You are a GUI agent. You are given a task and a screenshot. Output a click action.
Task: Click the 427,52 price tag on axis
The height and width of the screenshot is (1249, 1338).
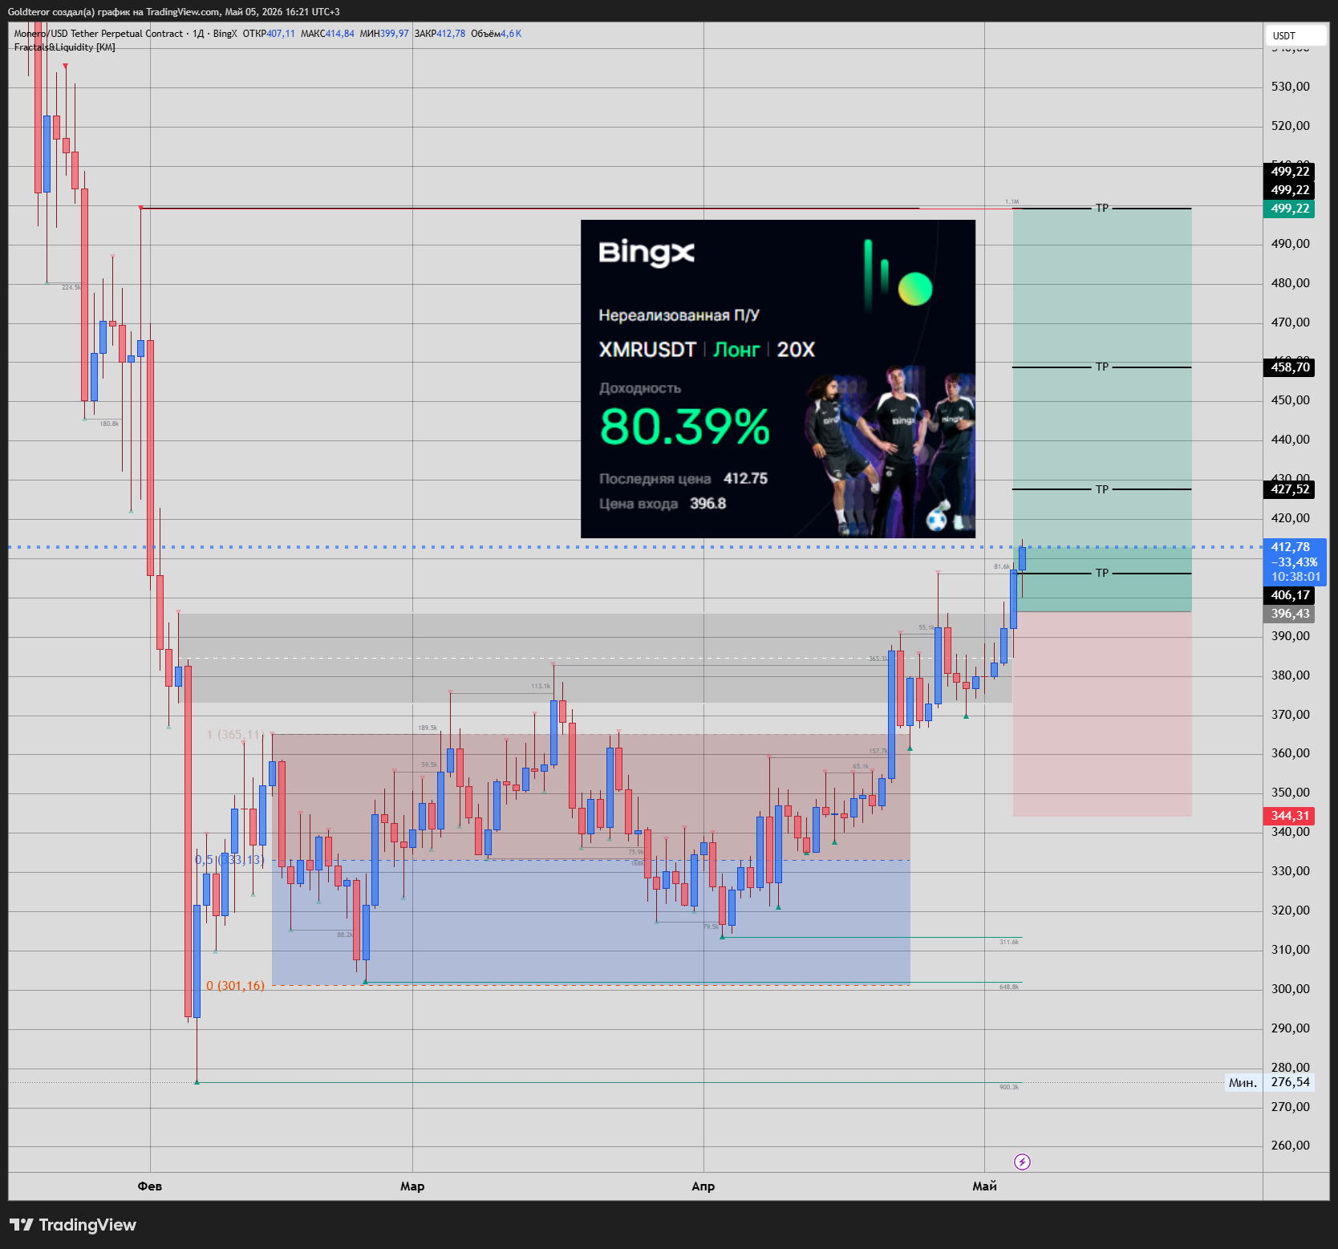coord(1289,489)
